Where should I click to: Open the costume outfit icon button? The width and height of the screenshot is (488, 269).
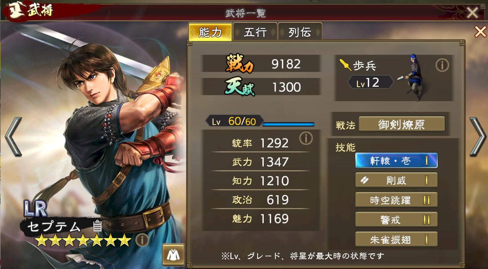point(173,254)
